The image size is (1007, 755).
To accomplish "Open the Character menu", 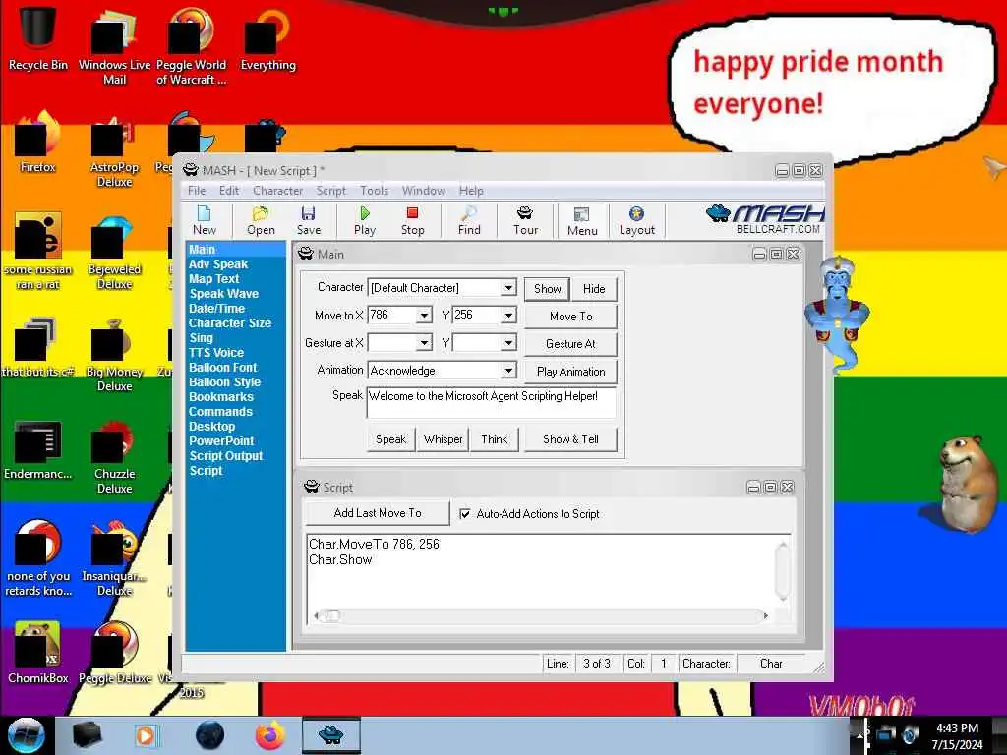I will [277, 191].
